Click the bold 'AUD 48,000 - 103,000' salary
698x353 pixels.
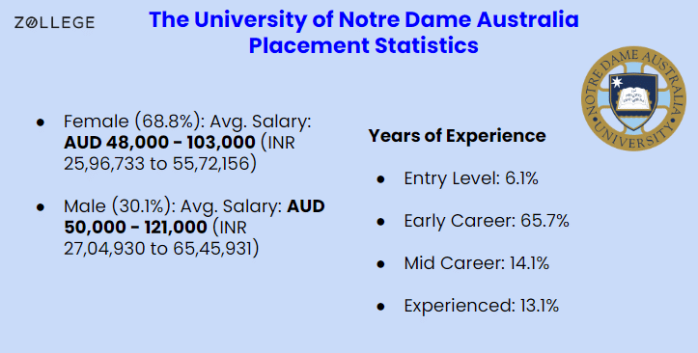[159, 143]
